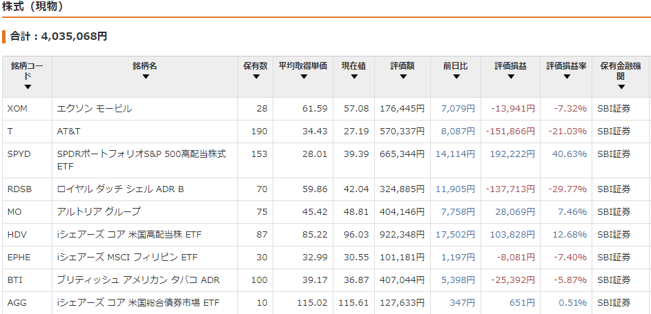Click AGG row's SBI証券 cell
The height and width of the screenshot is (314, 651).
613,302
